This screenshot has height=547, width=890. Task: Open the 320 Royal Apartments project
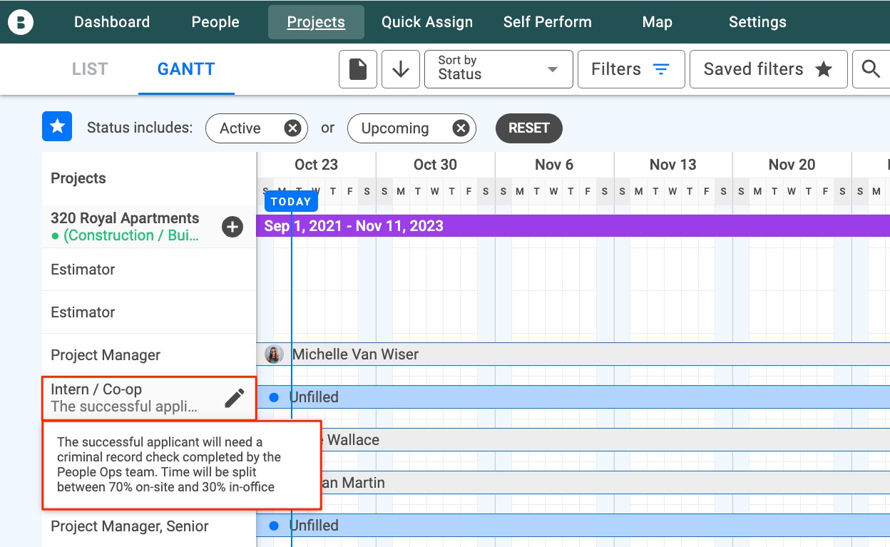[x=125, y=218]
